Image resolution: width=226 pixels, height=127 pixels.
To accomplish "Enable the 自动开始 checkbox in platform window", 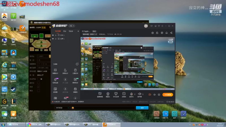I will 38,79.
